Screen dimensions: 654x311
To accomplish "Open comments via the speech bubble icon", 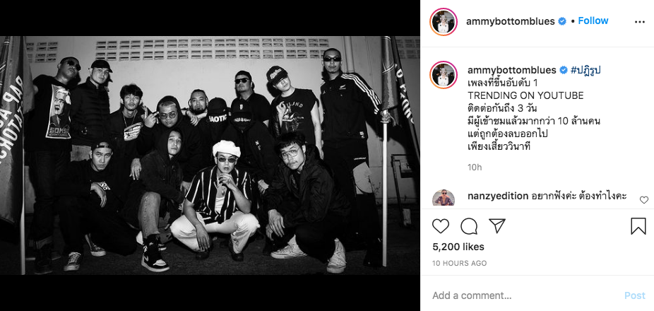I will click(469, 226).
